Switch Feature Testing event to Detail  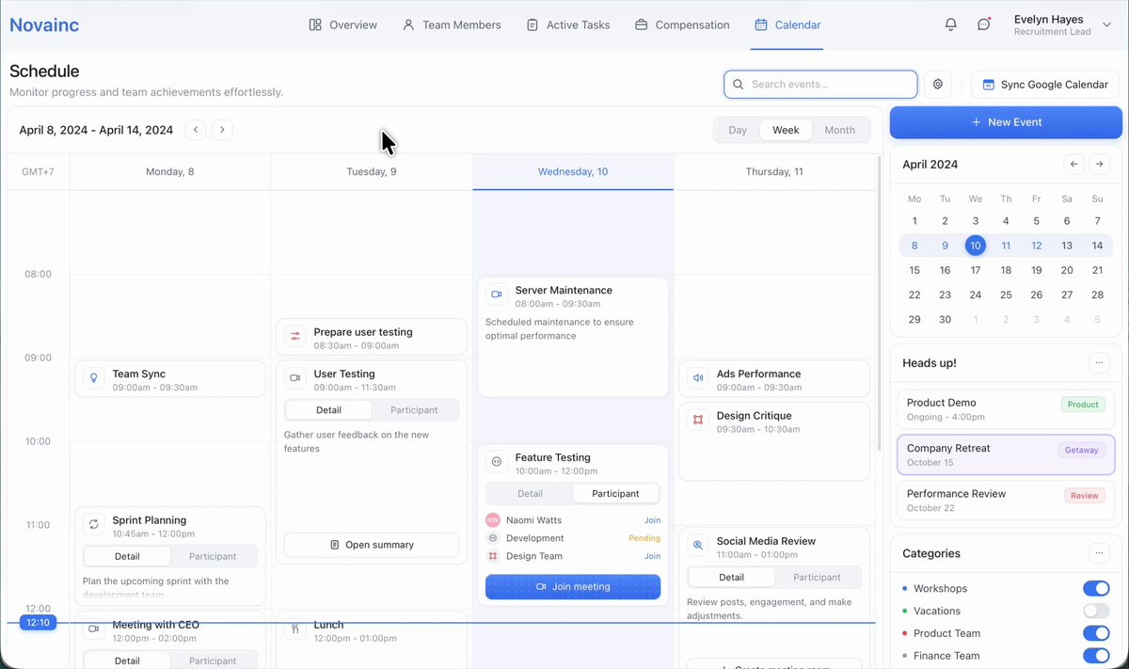point(530,494)
